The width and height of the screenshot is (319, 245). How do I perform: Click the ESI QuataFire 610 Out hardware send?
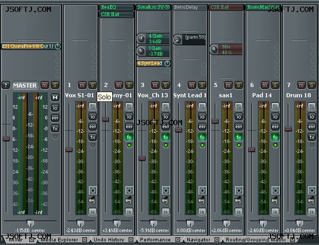pos(31,46)
